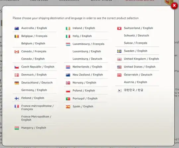This screenshot has width=179, height=148.
Task: Choose Belgique / Français
Action: click(x=34, y=36)
